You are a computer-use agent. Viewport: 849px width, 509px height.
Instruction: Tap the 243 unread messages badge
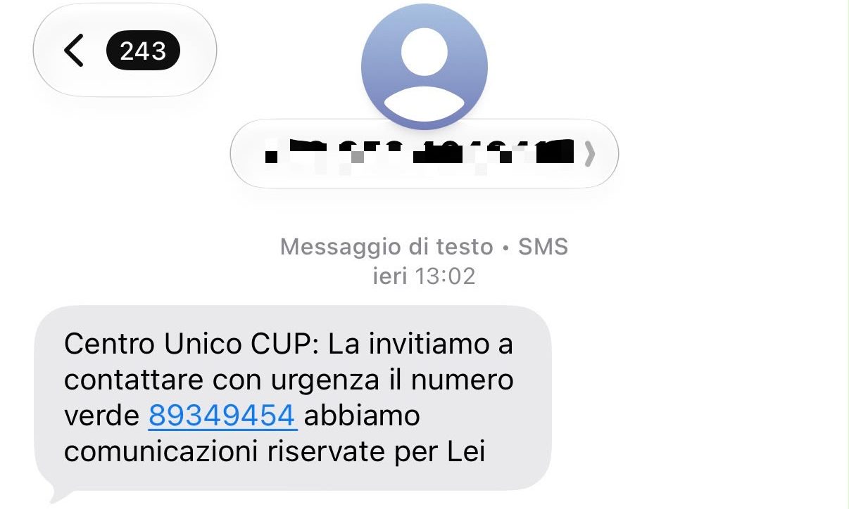tap(143, 51)
